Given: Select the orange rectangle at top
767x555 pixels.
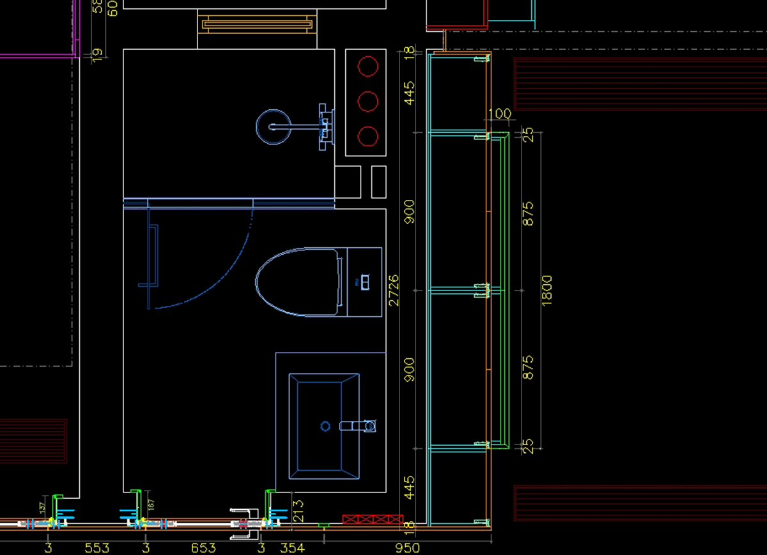Looking at the screenshot, I should tap(257, 25).
